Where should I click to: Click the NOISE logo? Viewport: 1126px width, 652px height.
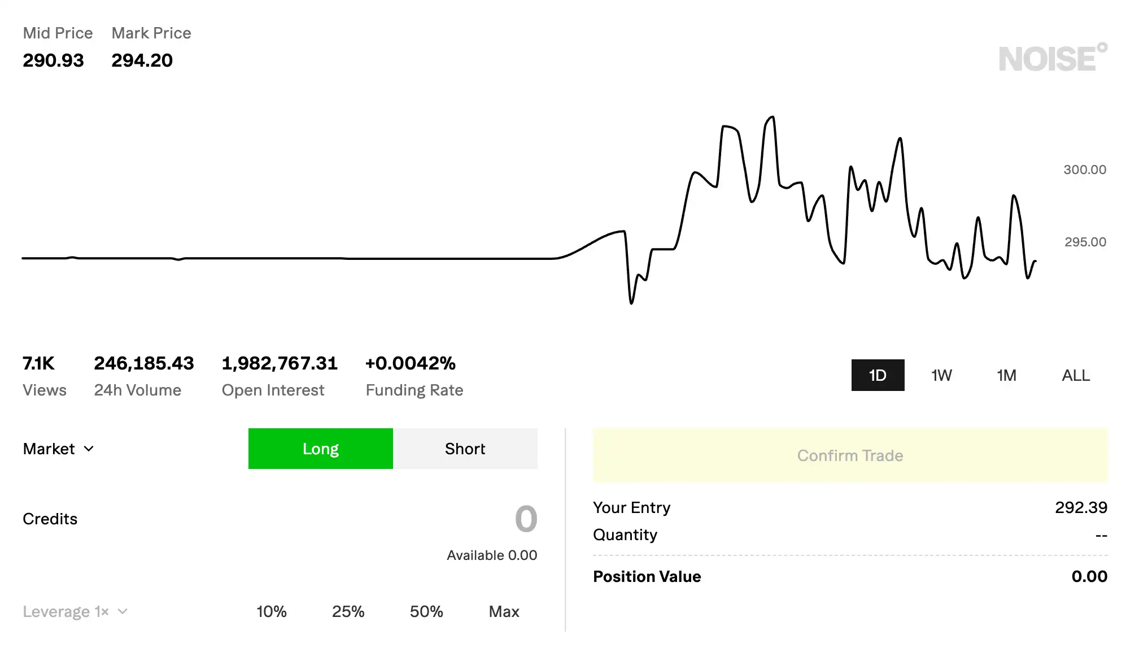pos(1052,58)
